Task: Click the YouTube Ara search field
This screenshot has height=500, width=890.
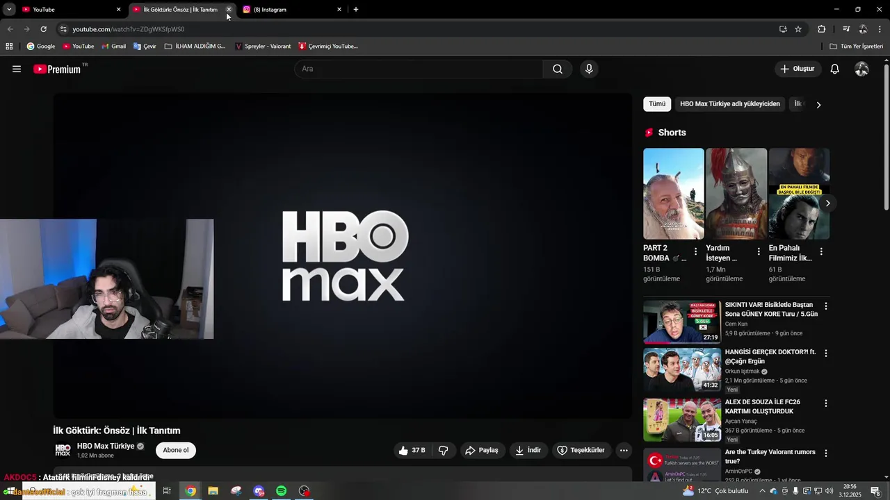Action: [419, 69]
